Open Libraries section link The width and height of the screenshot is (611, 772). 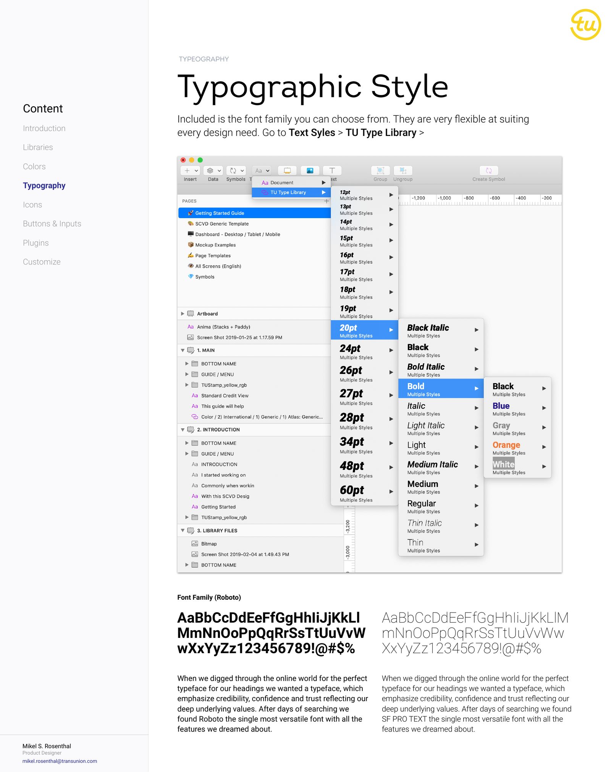click(x=38, y=147)
